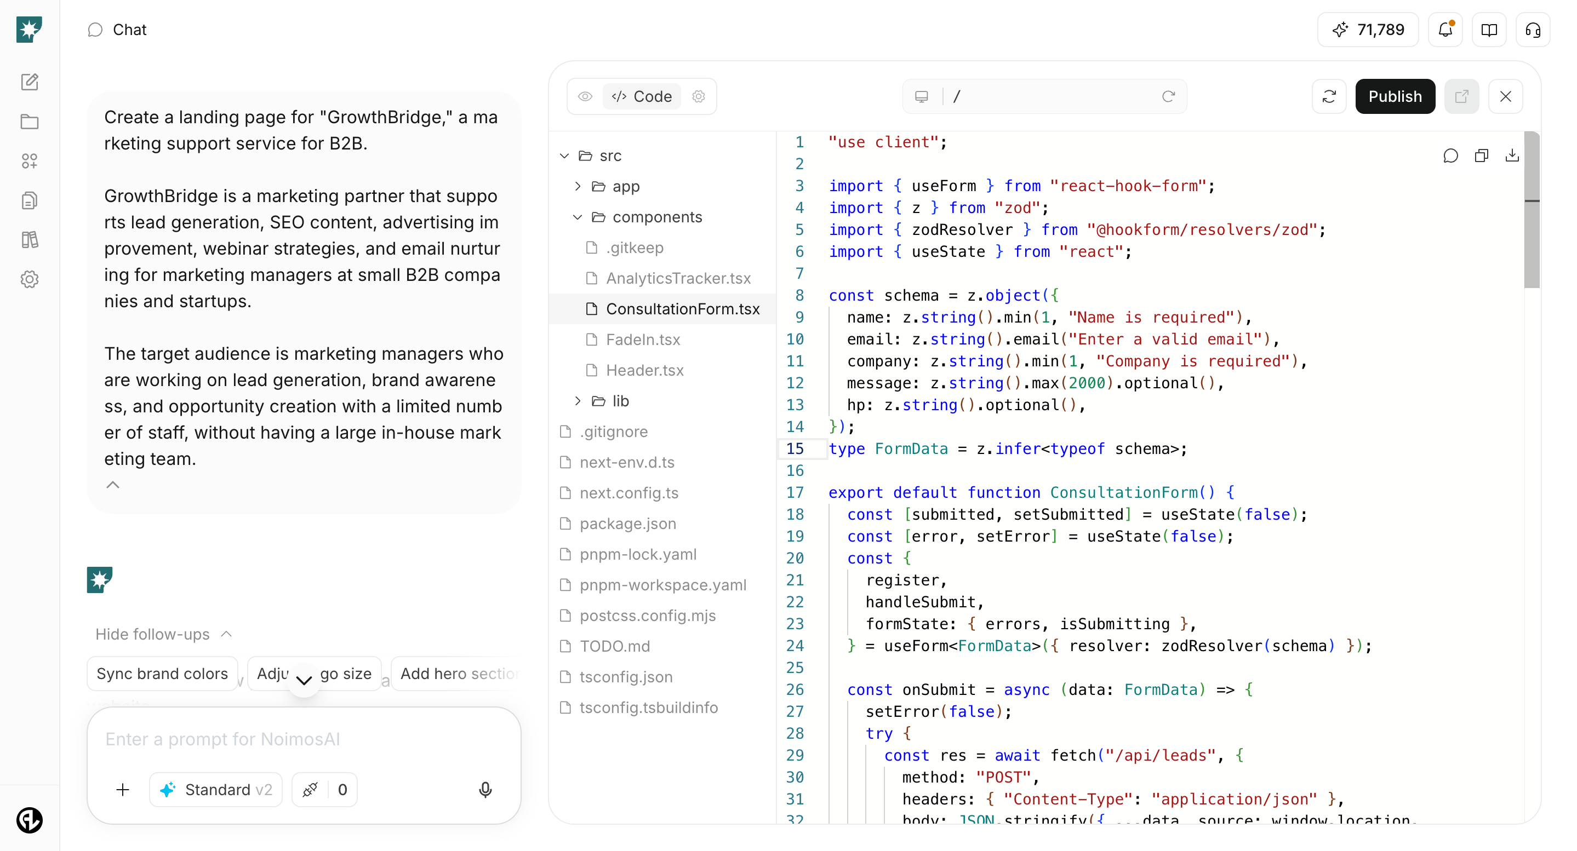Copy code using the copy icon
Image resolution: width=1577 pixels, height=851 pixels.
(1482, 156)
